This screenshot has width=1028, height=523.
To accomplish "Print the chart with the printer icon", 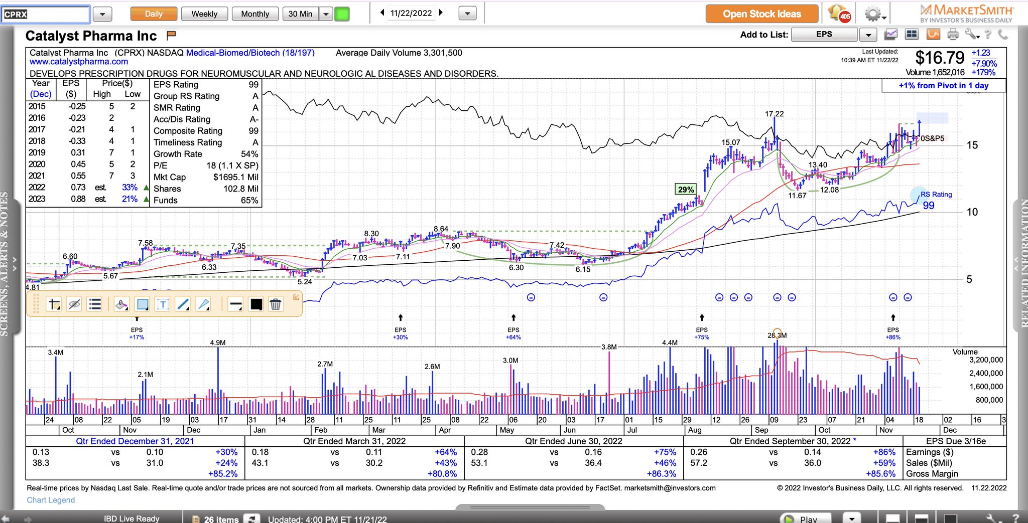I will tap(953, 35).
